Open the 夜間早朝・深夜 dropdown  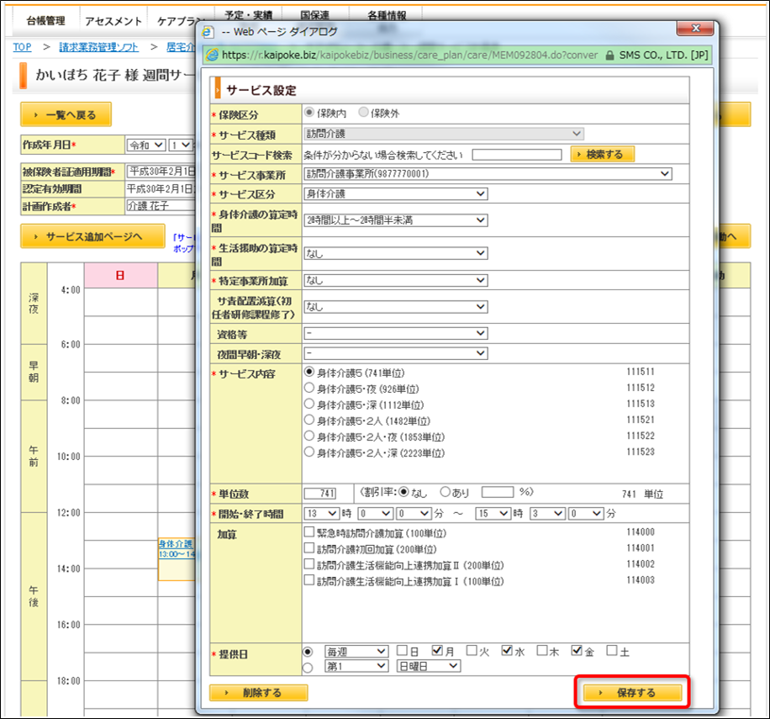tap(396, 353)
